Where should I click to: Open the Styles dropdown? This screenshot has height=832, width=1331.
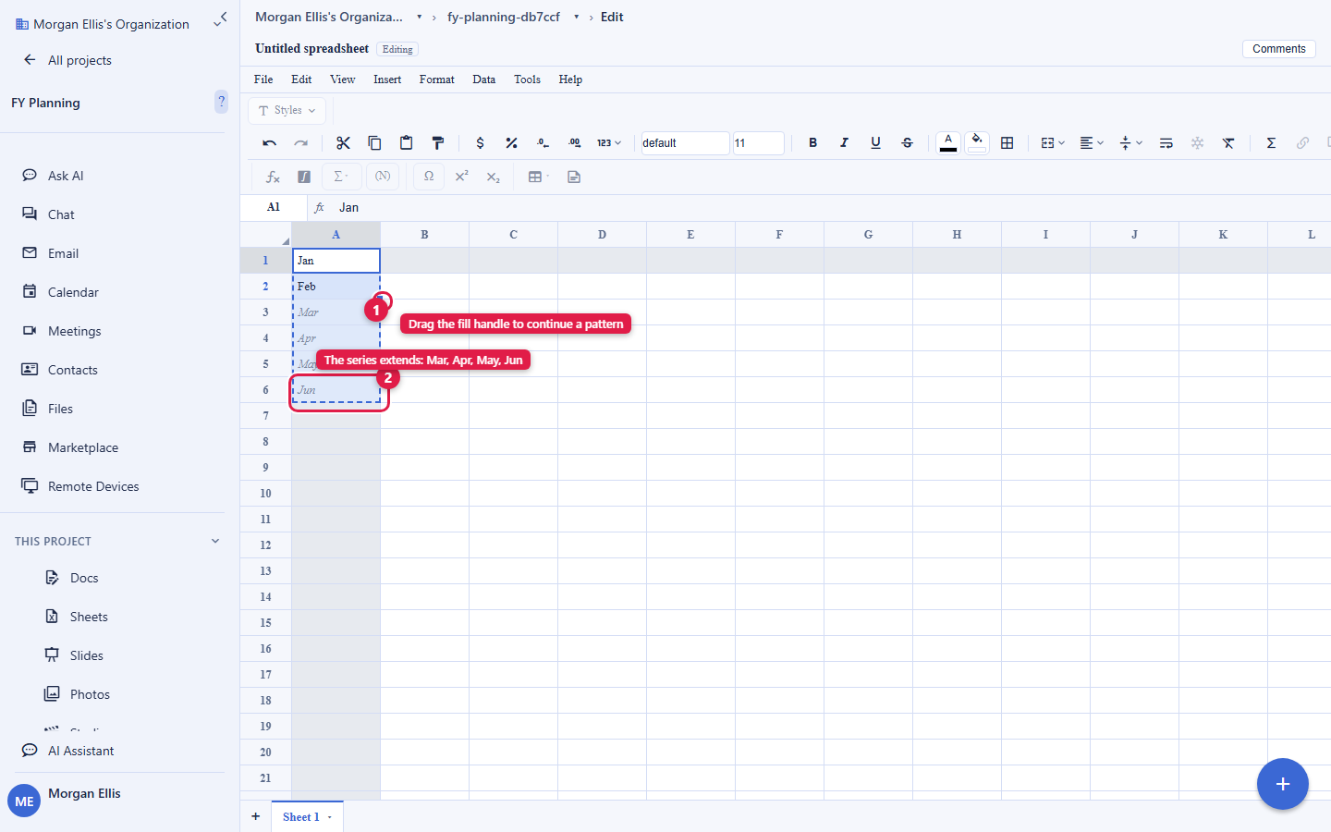pos(287,110)
